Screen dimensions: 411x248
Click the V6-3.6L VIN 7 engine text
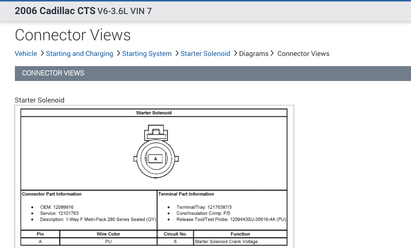[x=124, y=11]
